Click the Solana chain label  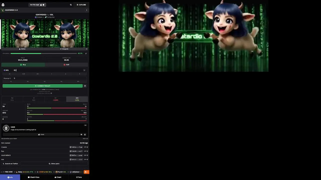39,17
